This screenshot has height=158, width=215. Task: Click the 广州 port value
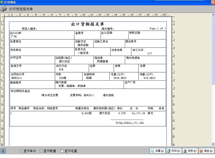click(x=14, y=36)
